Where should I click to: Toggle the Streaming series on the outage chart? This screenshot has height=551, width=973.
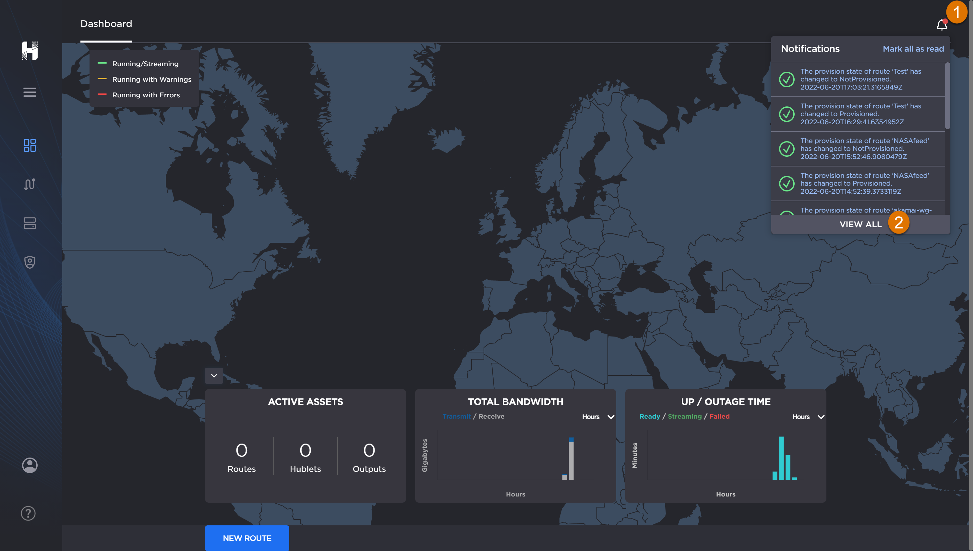tap(685, 416)
